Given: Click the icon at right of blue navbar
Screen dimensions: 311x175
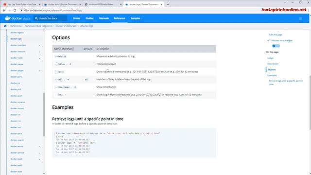Looking at the screenshot, I should pyautogui.click(x=300, y=18).
